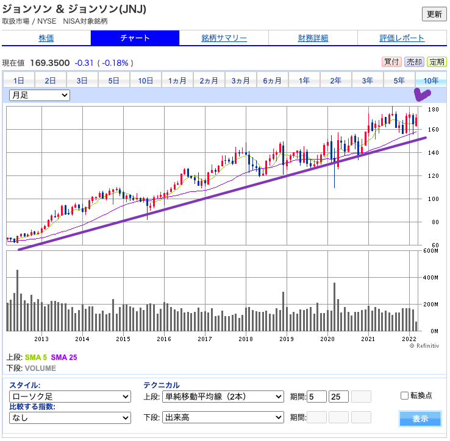Select the 3年 chart period
The width and height of the screenshot is (450, 441).
tap(367, 80)
